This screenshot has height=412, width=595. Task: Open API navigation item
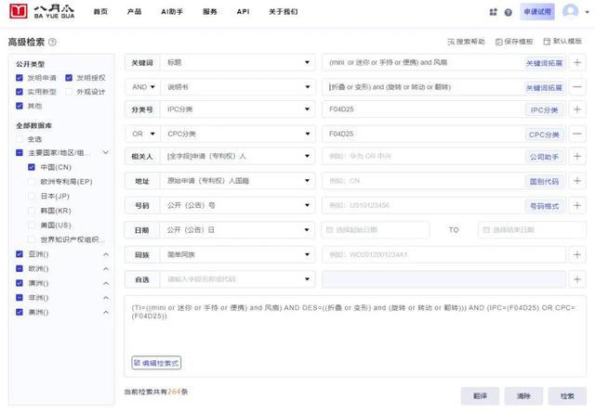click(244, 12)
